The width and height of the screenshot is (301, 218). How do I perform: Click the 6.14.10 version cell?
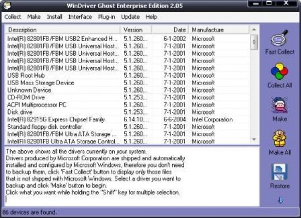tap(136, 119)
